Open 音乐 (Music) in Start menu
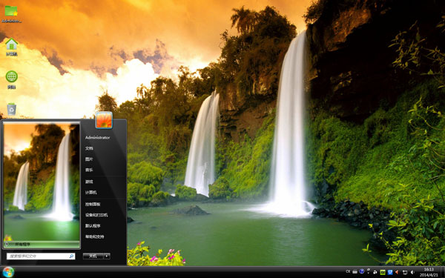Image resolution: width=445 pixels, height=278 pixels. click(89, 170)
